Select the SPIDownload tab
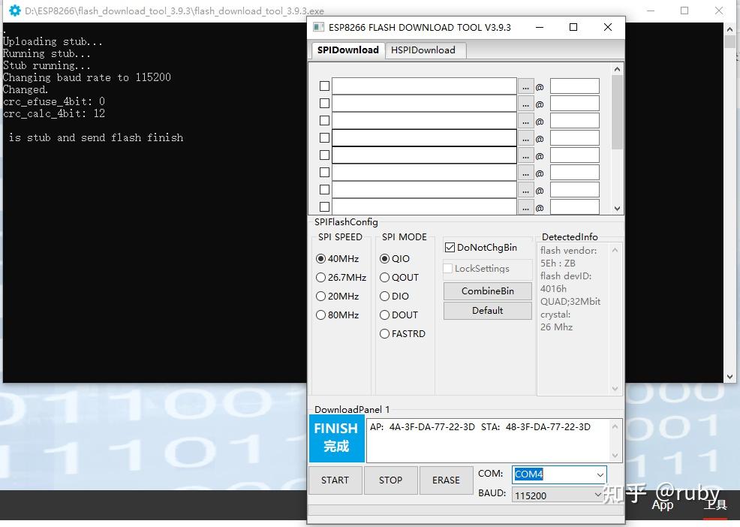The width and height of the screenshot is (740, 527). (x=347, y=50)
